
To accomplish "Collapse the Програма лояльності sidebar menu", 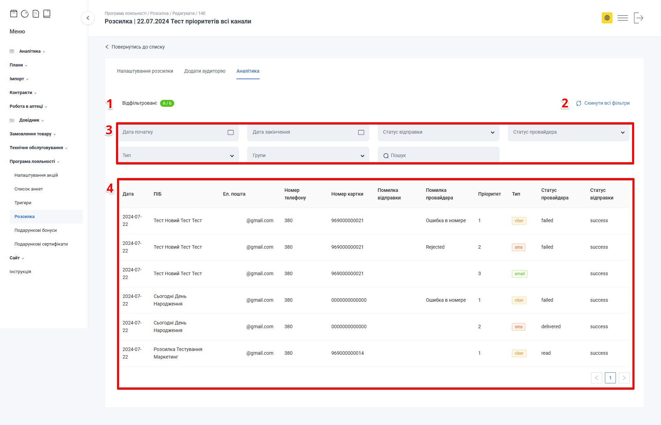I will pos(34,162).
